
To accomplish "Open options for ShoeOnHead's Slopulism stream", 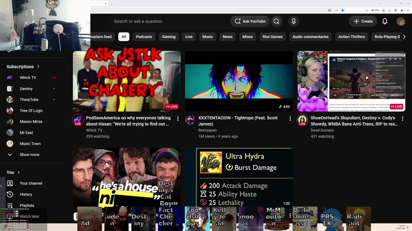I will coord(402,119).
